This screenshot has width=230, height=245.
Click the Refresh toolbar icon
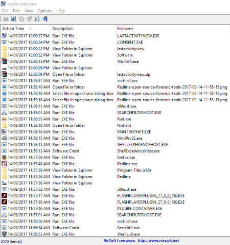pyautogui.click(x=14, y=19)
